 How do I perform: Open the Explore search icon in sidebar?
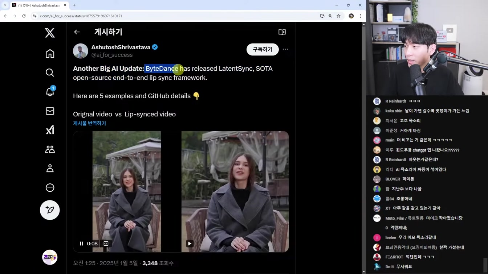point(50,72)
